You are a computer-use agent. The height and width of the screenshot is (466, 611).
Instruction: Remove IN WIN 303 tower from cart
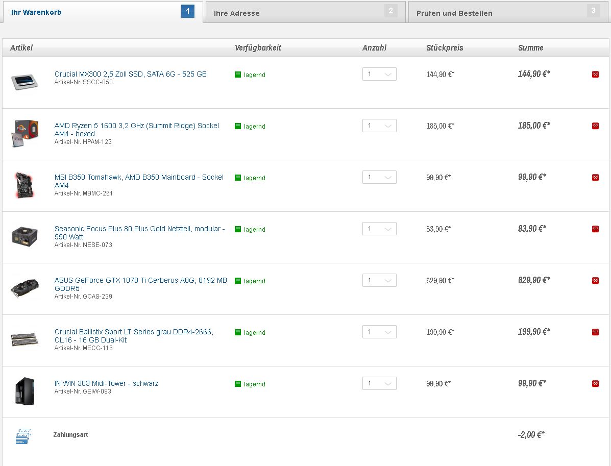[595, 383]
